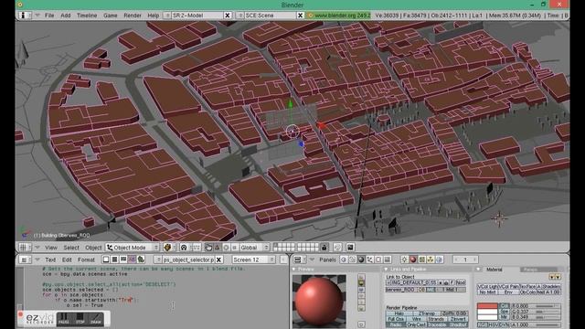The height and width of the screenshot is (329, 585).
Task: Click the render this window icon
Action: (x=350, y=248)
